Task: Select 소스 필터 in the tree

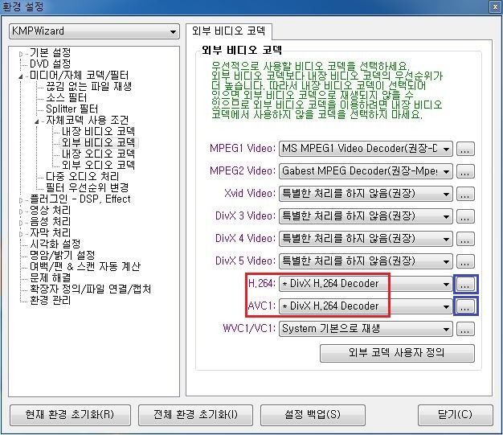Action: pos(67,97)
